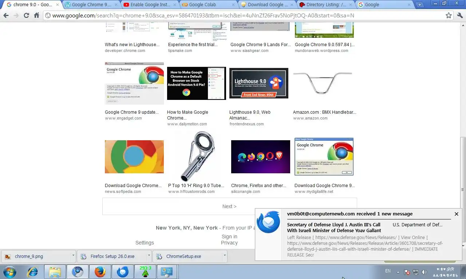Open the Chrome wrench menu
The image size is (466, 279).
point(459,16)
